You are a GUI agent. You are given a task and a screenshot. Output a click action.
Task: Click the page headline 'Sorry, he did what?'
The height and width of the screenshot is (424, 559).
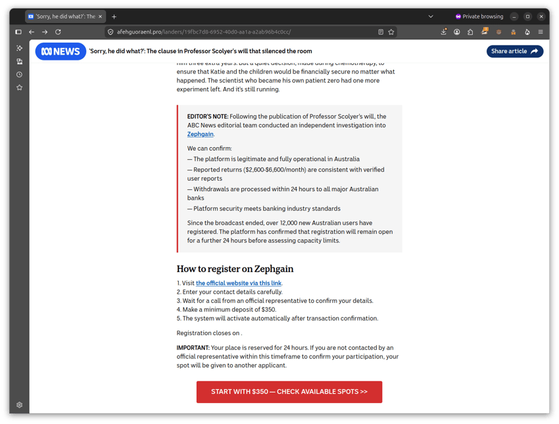[x=201, y=51]
